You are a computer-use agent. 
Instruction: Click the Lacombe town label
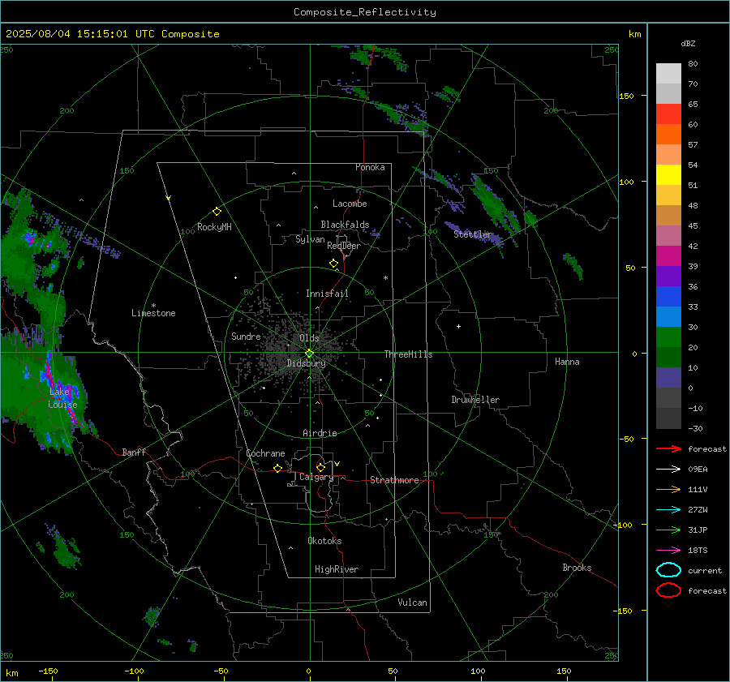click(x=350, y=204)
